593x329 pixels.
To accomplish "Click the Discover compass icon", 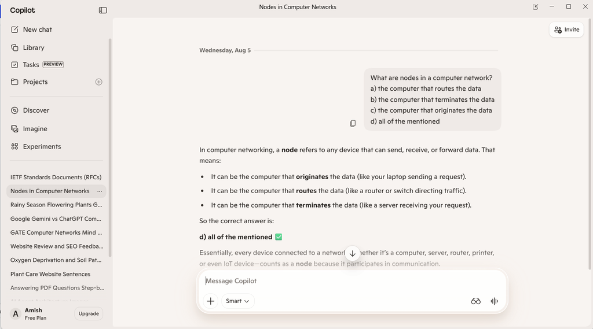I will (14, 110).
